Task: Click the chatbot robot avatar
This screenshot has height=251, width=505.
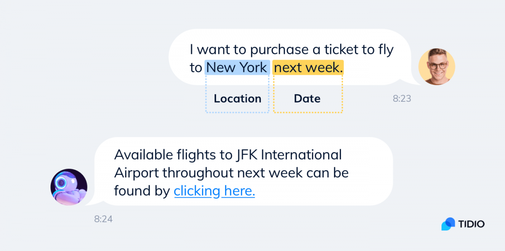Action: (x=69, y=187)
